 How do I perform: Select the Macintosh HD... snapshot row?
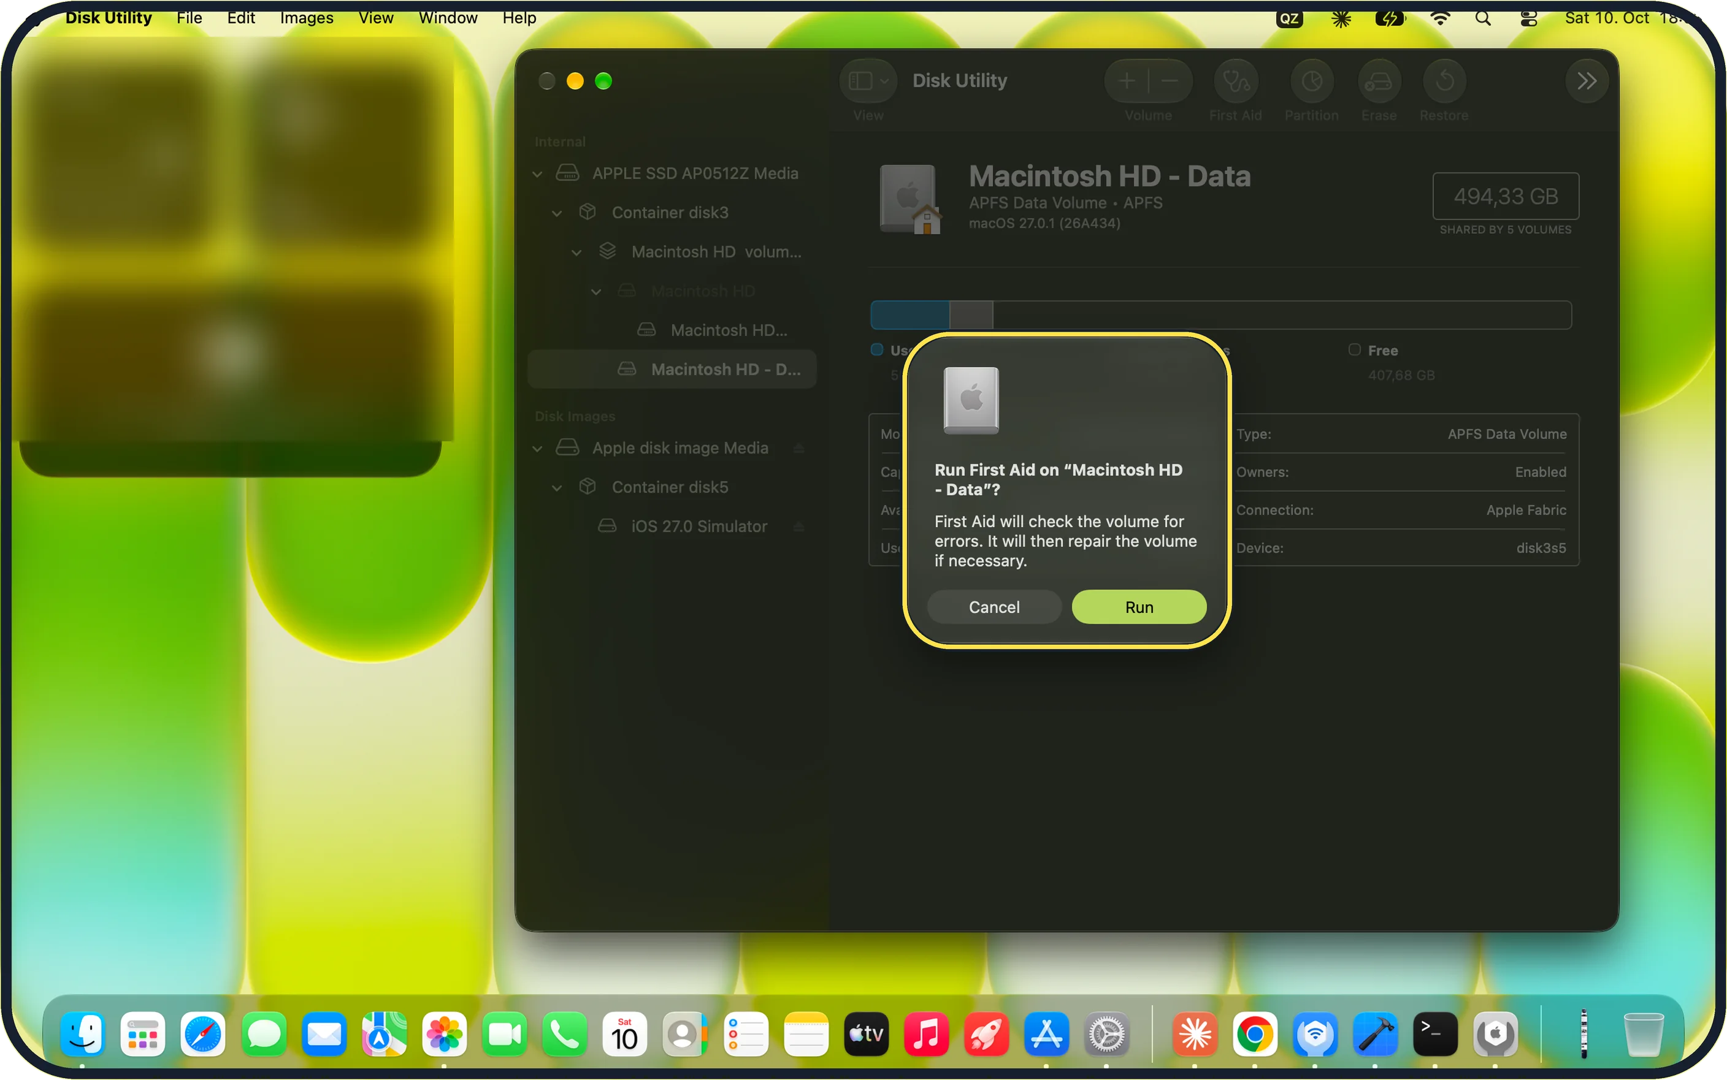click(x=671, y=330)
